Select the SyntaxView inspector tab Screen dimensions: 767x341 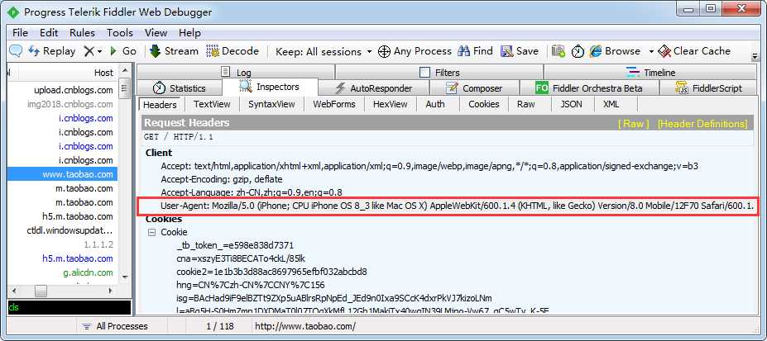point(271,104)
